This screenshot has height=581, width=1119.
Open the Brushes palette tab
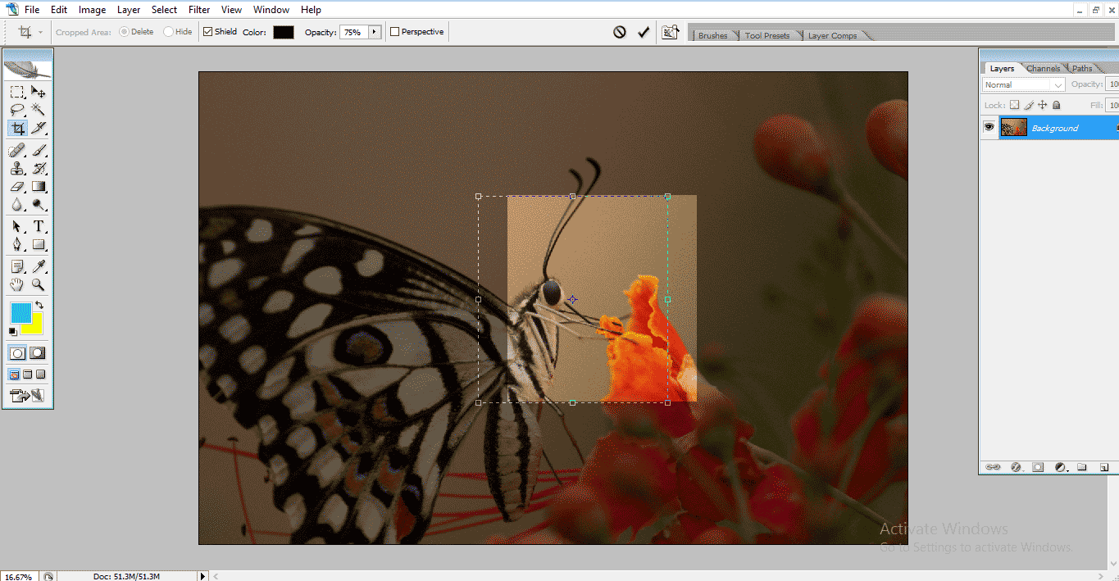(712, 35)
